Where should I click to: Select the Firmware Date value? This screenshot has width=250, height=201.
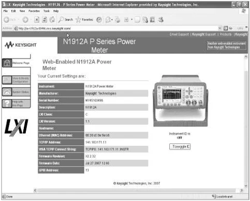[x=97, y=163]
